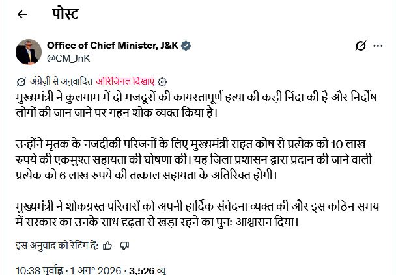The width and height of the screenshot is (396, 275).
Task: Click the last paragraph about शोकग्रस्त परिवारों
Action: pyautogui.click(x=197, y=215)
